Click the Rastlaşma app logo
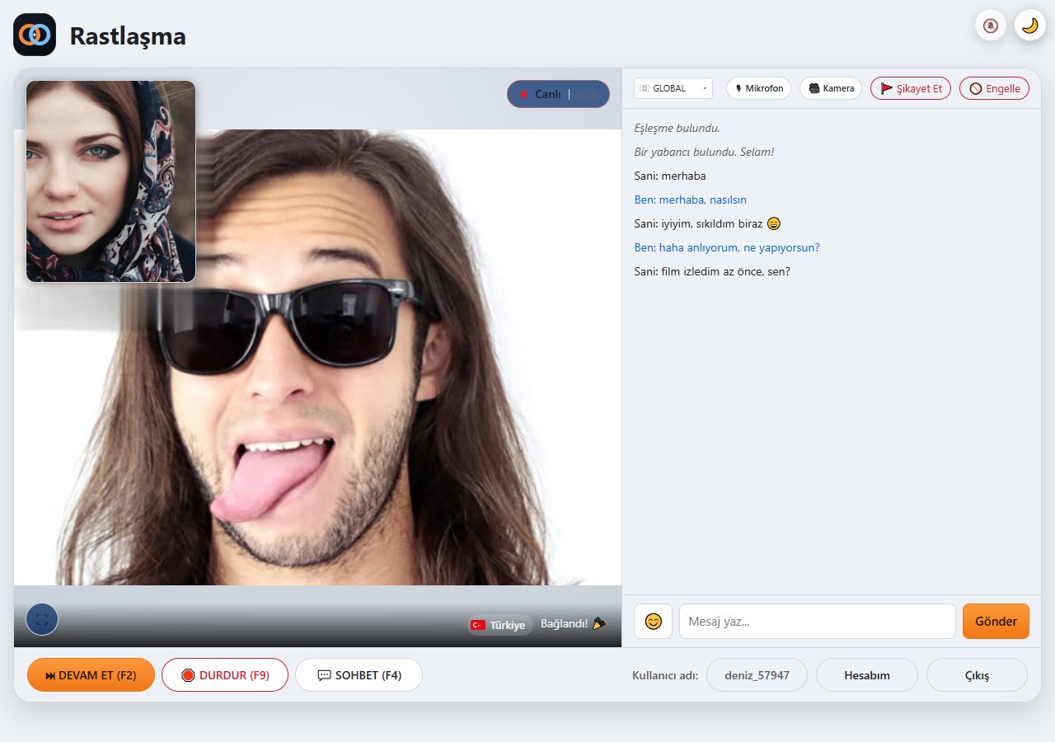This screenshot has height=742, width=1055. 35,35
